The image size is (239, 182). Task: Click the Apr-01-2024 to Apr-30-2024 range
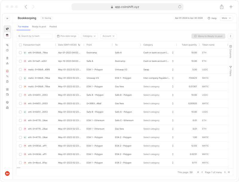pos(189,18)
